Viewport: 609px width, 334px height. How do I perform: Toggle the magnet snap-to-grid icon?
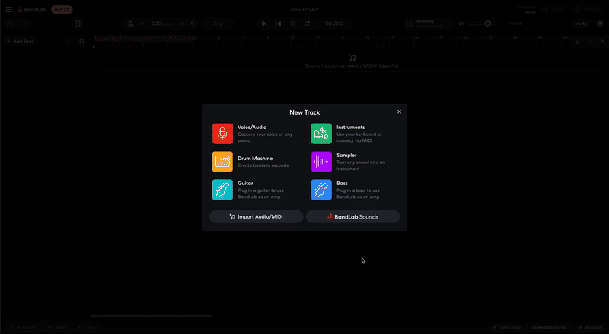[x=577, y=42]
